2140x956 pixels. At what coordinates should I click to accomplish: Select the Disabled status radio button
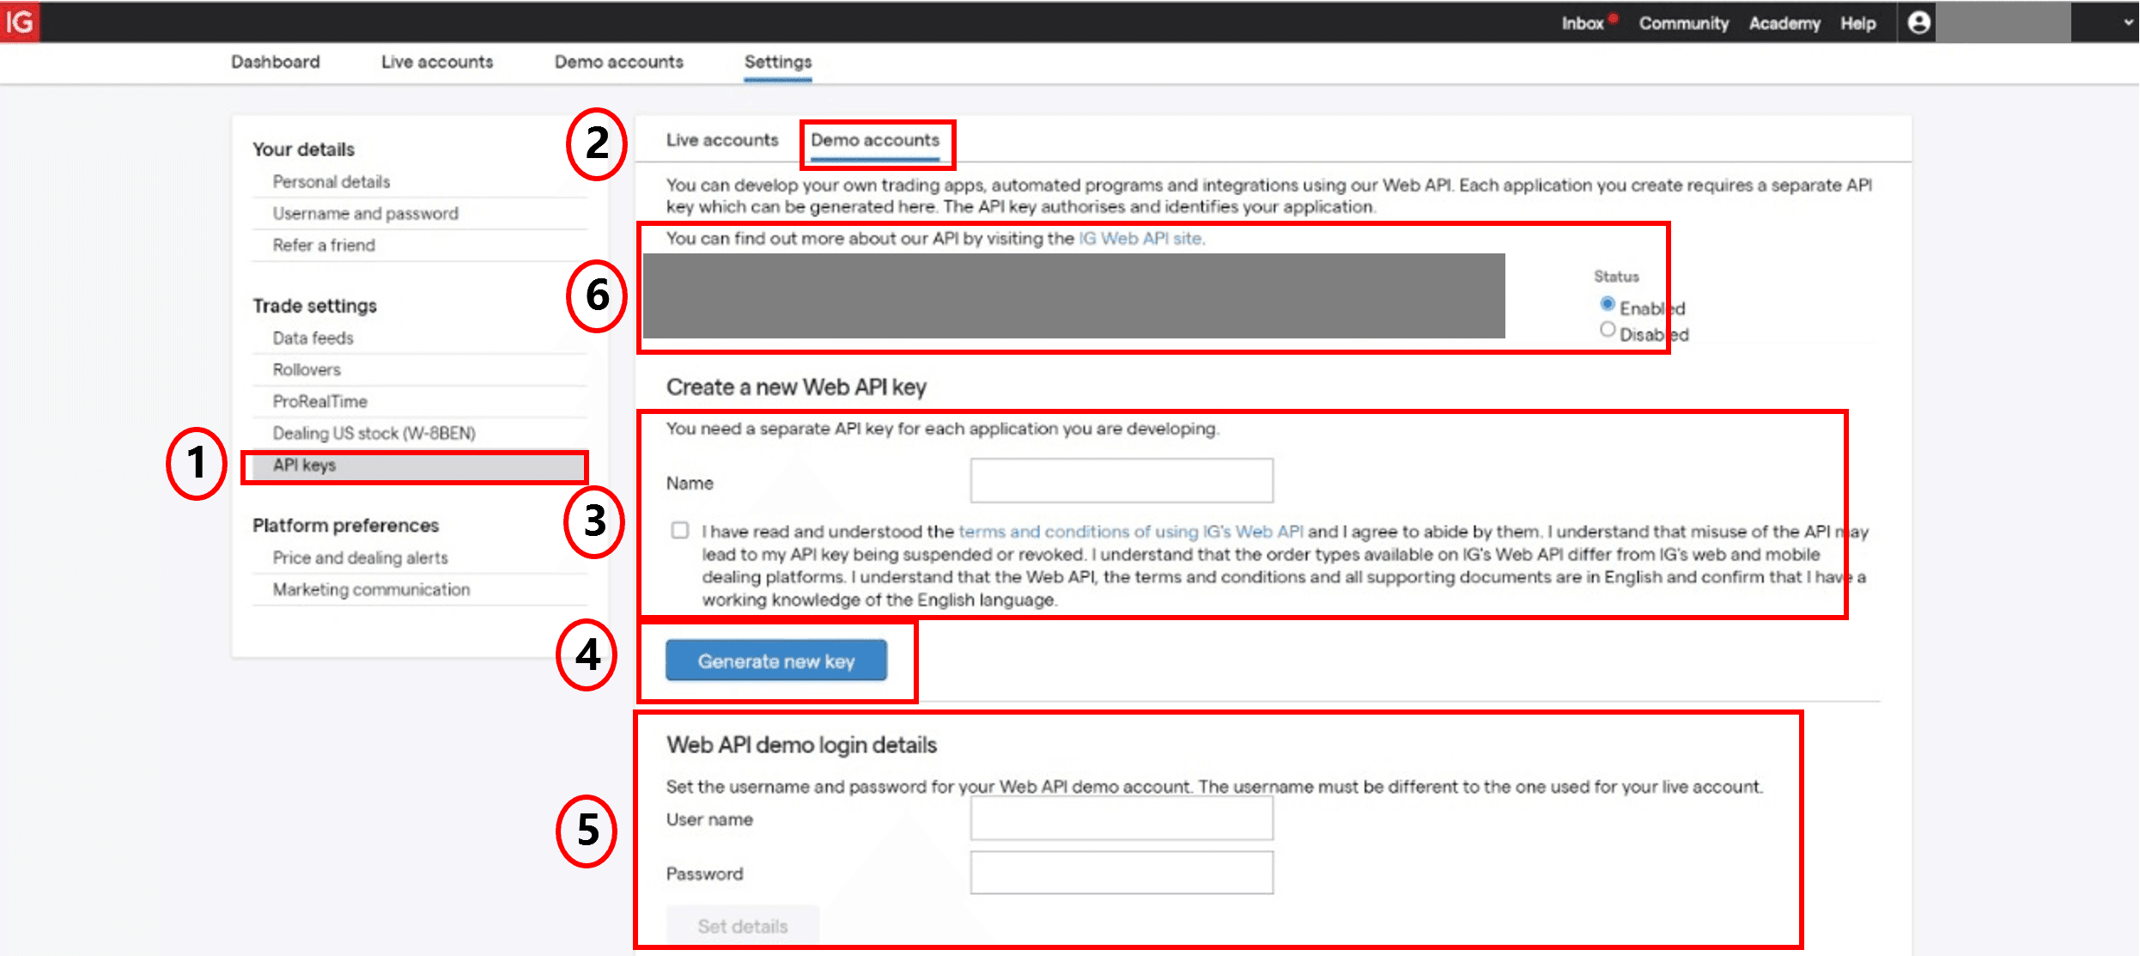point(1607,331)
